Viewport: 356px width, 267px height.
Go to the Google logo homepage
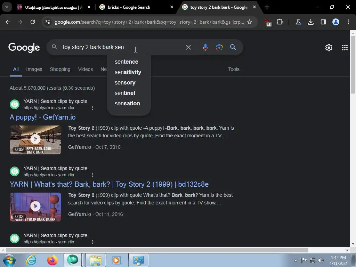24,47
